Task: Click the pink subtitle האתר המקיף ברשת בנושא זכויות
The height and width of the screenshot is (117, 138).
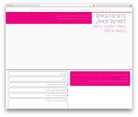Action: pyautogui.click(x=109, y=28)
